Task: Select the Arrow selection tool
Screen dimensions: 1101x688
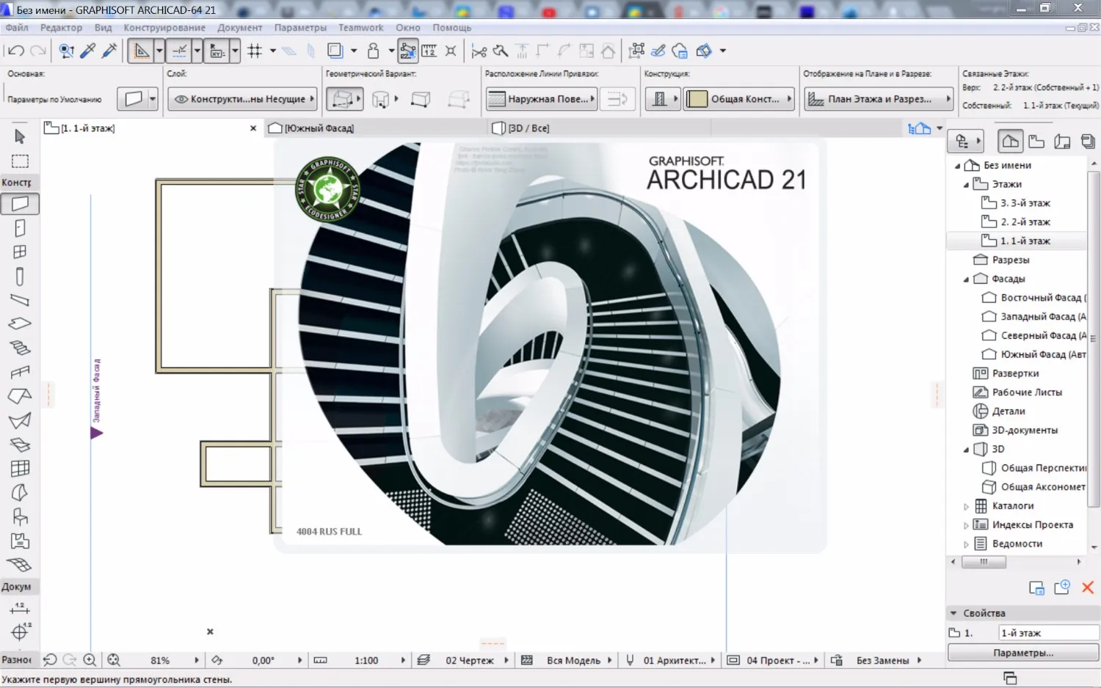Action: (20, 137)
